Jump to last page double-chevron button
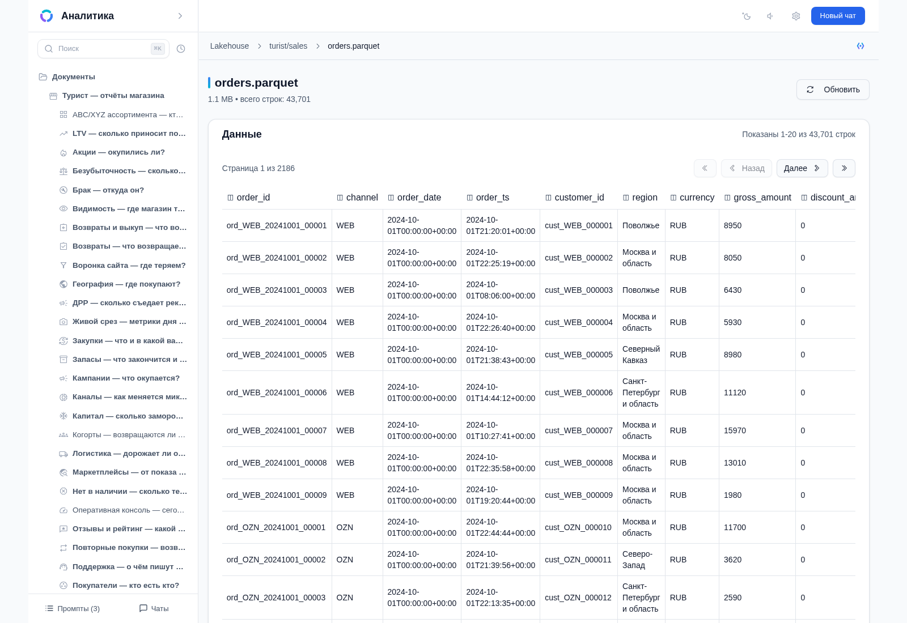 click(844, 168)
